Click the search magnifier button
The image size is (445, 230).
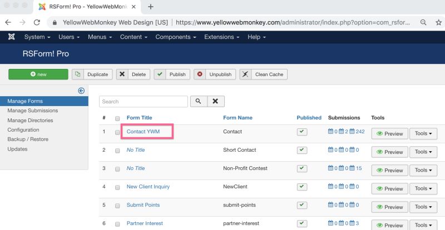pos(199,101)
